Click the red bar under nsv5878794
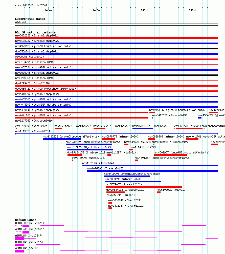 (99, 128)
